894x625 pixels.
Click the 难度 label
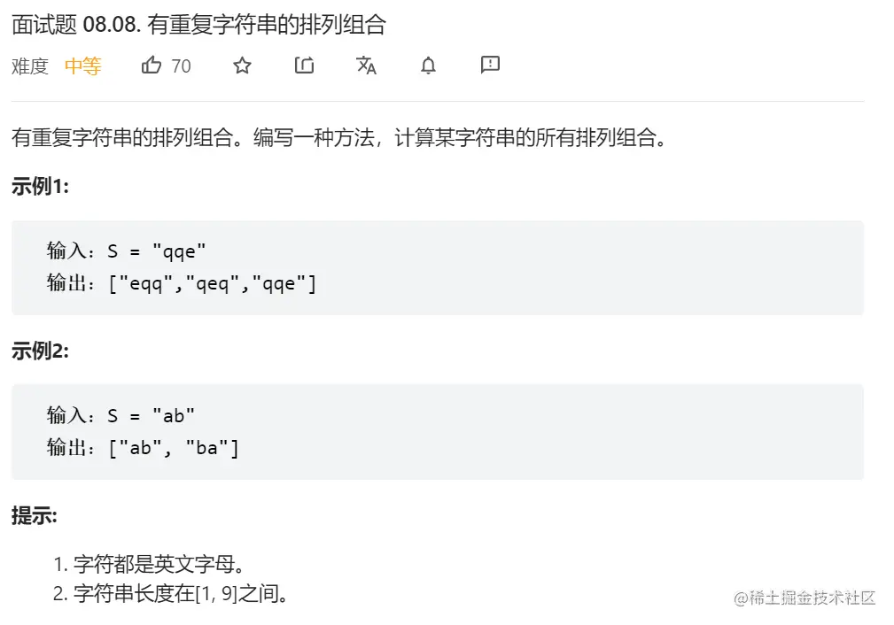29,66
